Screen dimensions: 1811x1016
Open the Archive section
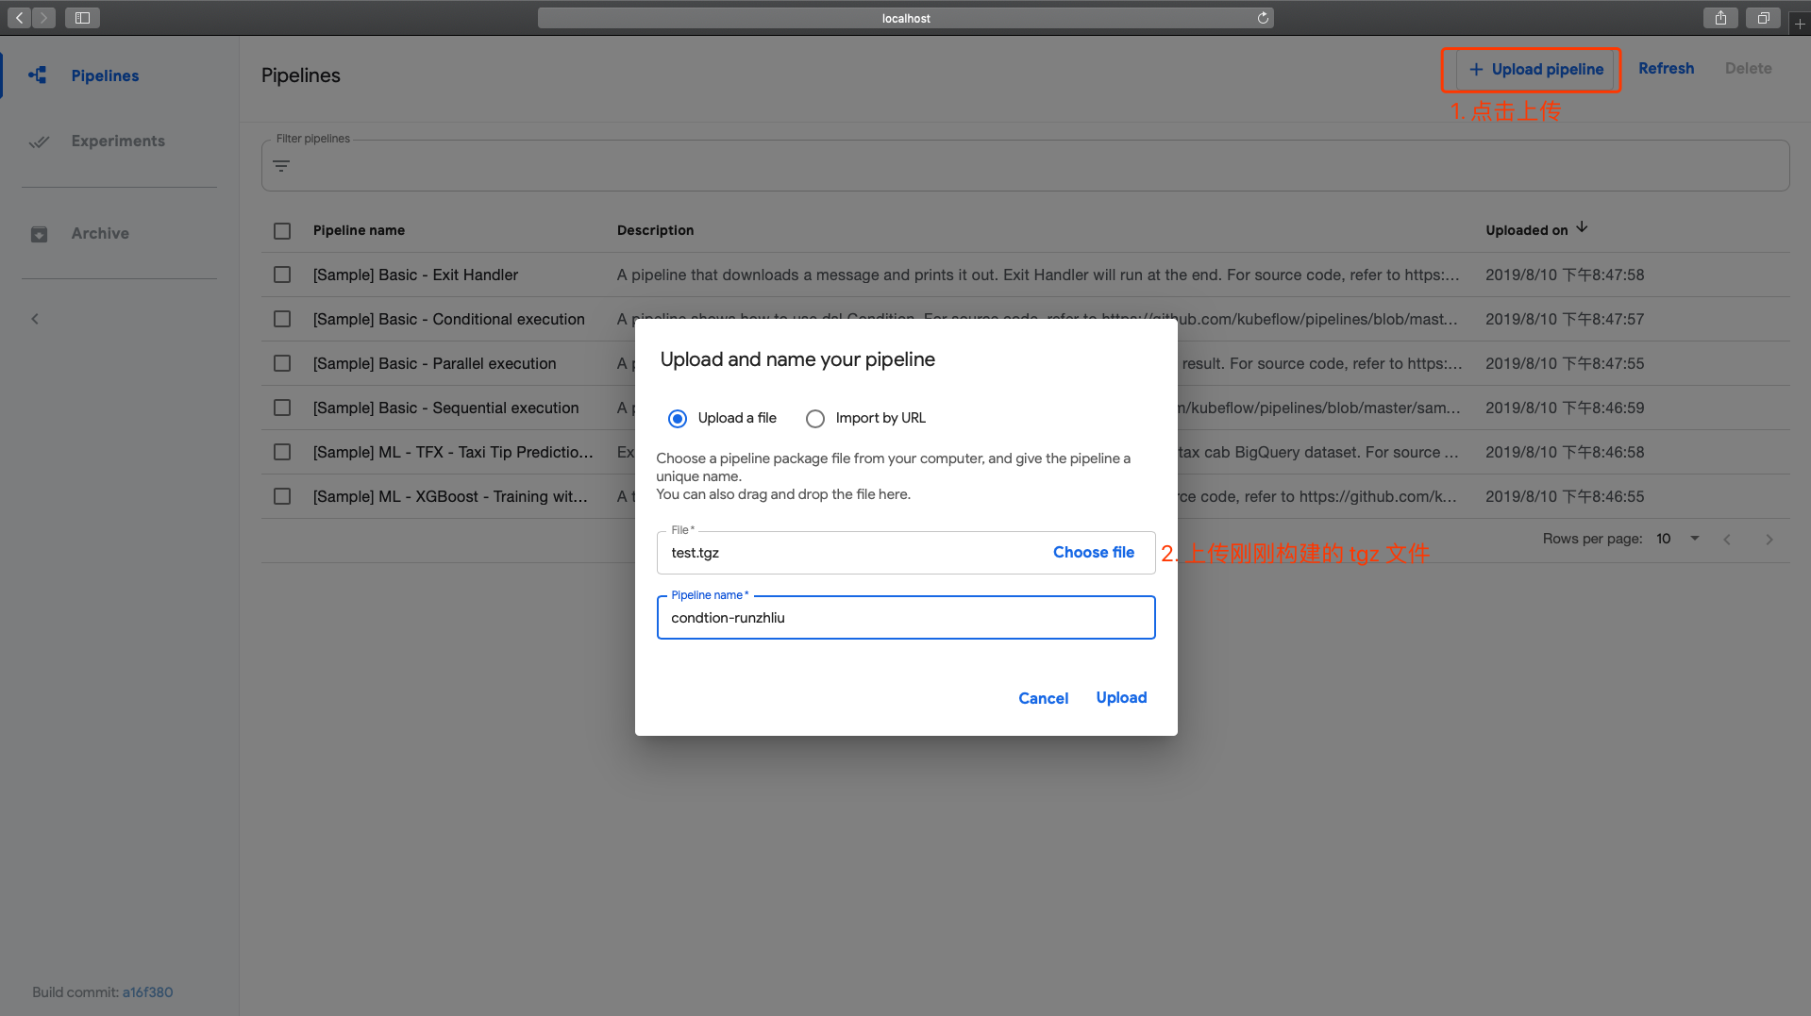100,234
